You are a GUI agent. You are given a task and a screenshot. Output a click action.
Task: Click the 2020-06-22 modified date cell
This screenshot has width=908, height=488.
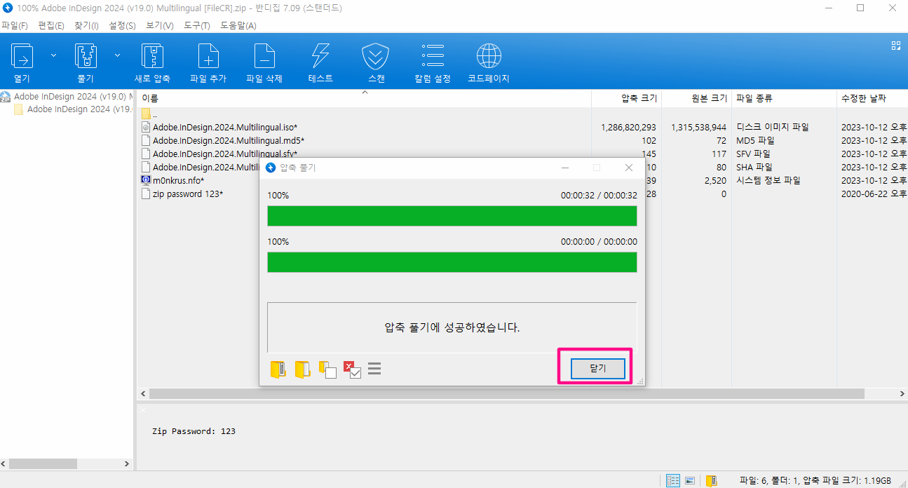(874, 194)
